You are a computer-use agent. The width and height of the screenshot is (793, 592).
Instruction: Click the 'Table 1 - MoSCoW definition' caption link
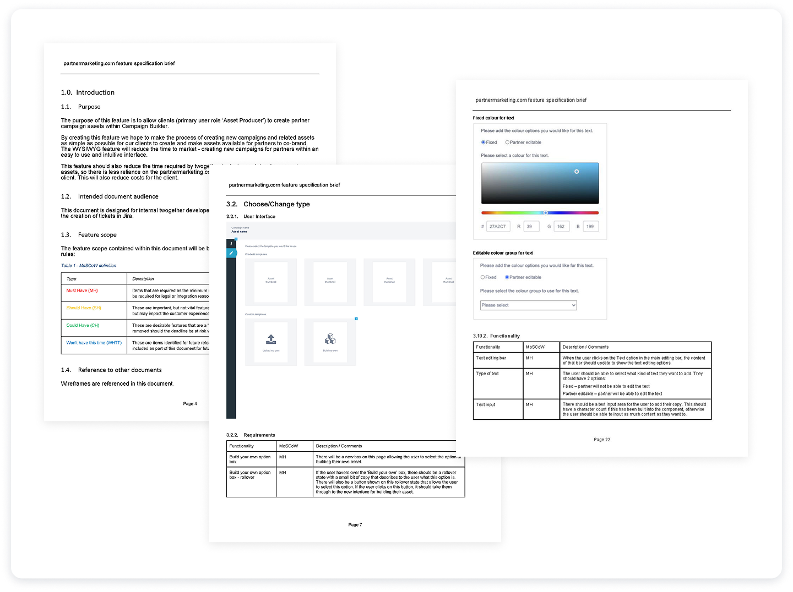click(89, 266)
